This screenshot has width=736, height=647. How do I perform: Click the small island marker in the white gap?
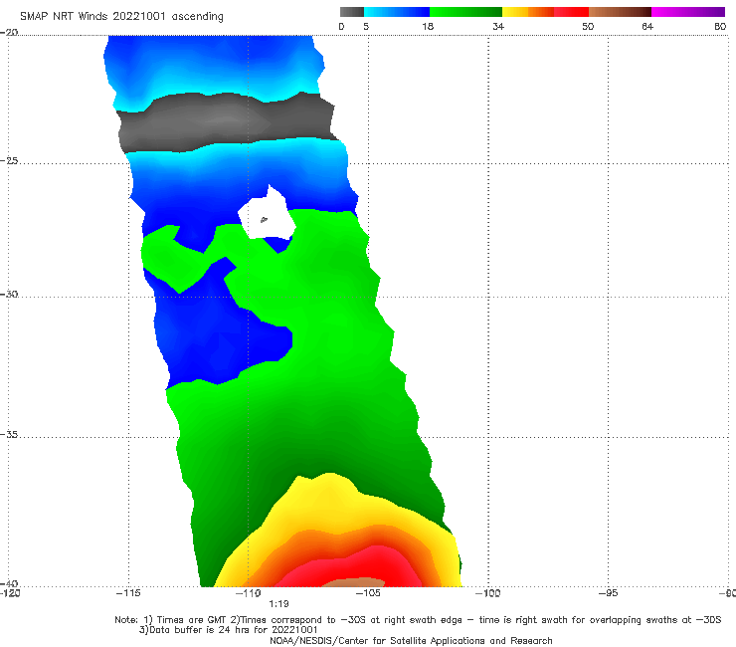tap(264, 219)
